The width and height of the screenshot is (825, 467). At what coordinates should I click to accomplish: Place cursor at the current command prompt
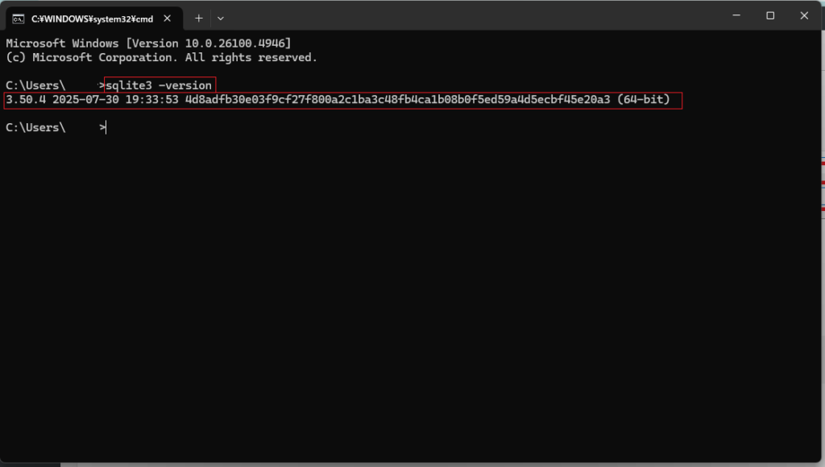pyautogui.click(x=106, y=127)
